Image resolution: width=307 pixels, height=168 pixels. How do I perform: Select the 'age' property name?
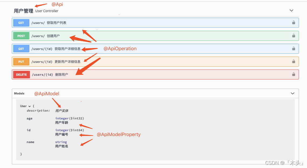pos(30,119)
